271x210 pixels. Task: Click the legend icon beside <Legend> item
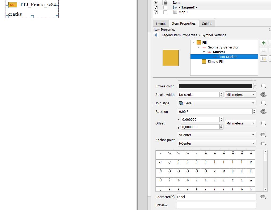click(x=175, y=7)
